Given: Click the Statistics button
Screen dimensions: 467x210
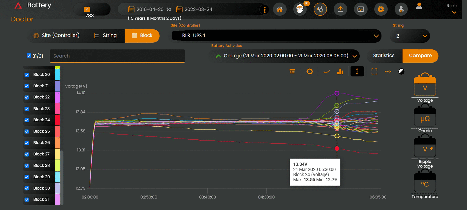Looking at the screenshot, I should point(383,56).
